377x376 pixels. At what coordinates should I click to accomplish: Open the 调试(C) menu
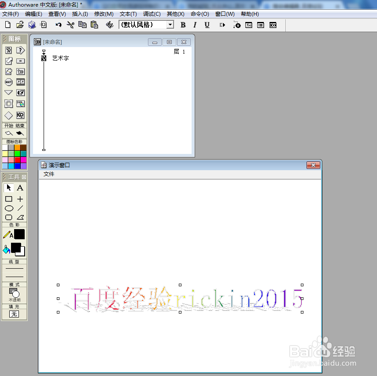(x=152, y=14)
